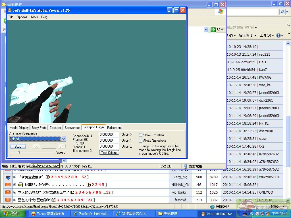Click the page icon before 藍色的槍火 page numbers
Image resolution: width=291 pixels, height=218 pixels.
[x=55, y=200]
